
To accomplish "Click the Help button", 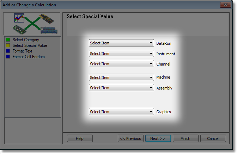I will pos(80,138).
